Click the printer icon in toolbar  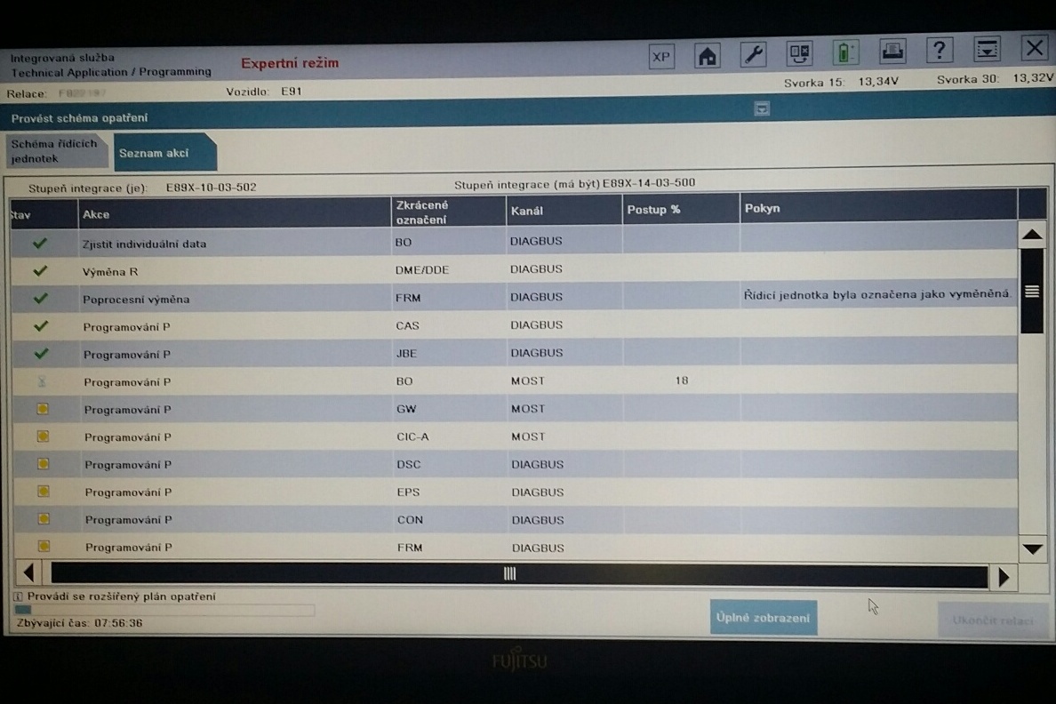892,52
